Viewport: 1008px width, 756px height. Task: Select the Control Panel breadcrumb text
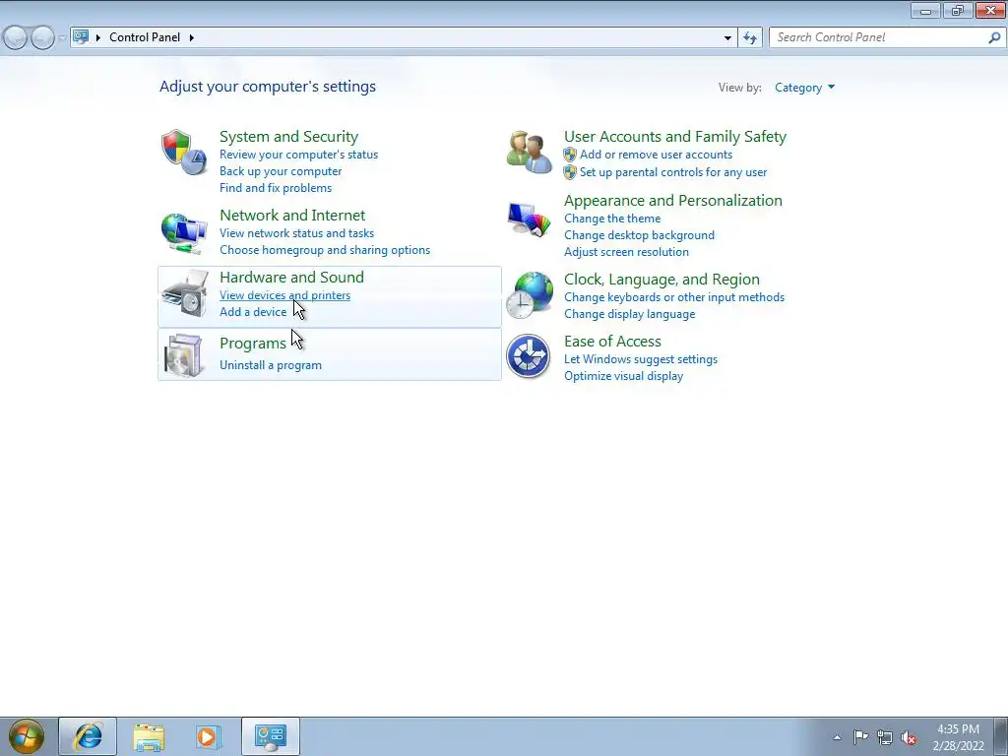point(145,37)
